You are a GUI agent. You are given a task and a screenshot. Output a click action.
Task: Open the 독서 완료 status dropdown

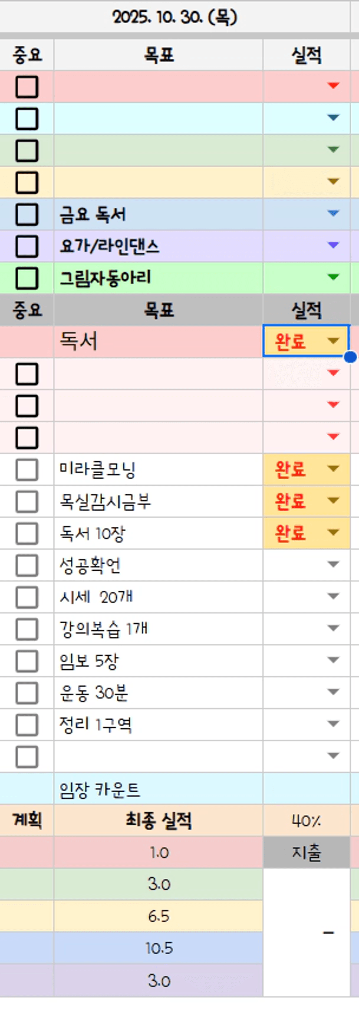point(333,341)
